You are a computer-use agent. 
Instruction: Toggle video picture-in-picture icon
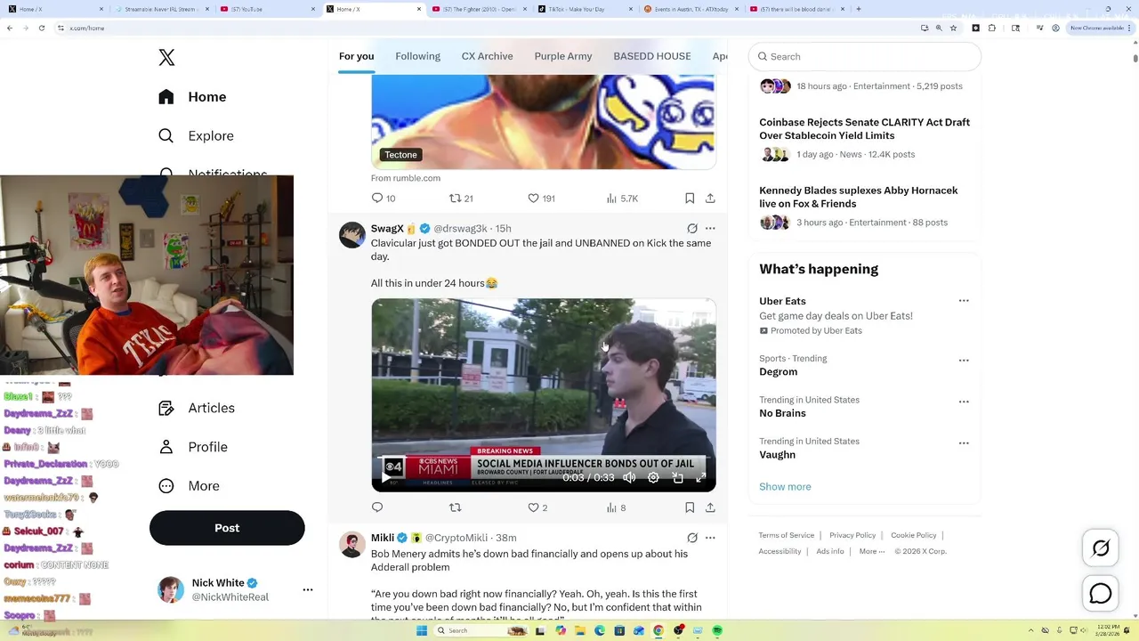pos(678,478)
